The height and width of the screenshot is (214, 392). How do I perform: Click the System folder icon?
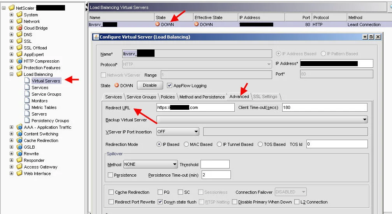[19, 14]
